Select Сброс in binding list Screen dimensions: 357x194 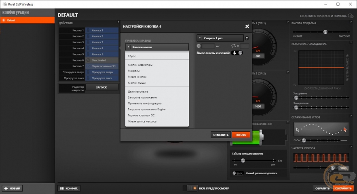click(132, 56)
